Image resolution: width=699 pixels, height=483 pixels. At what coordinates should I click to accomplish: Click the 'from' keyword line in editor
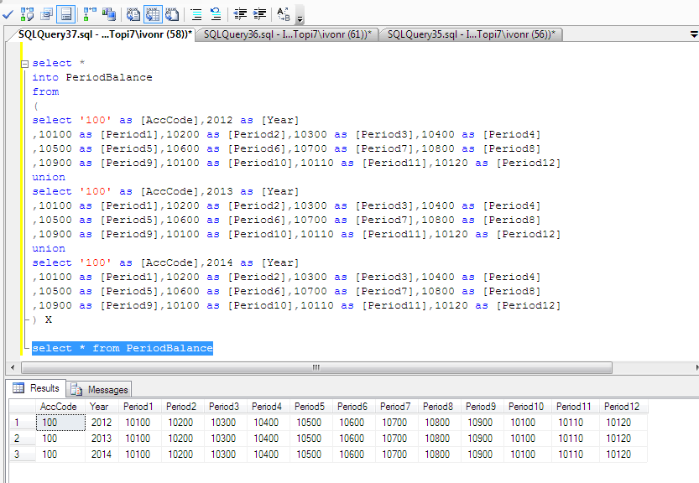click(45, 91)
